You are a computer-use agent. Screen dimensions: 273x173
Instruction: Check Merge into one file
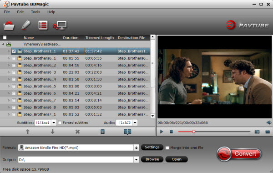[x=167, y=148]
